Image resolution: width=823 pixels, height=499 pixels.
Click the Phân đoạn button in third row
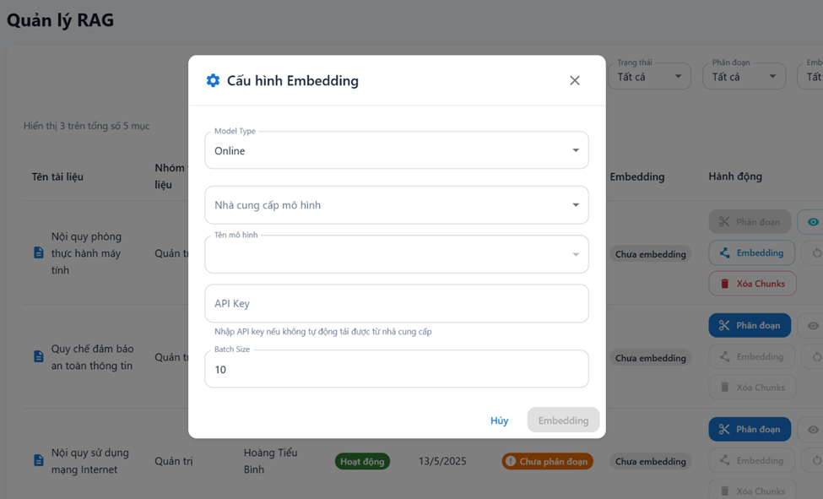(x=750, y=429)
